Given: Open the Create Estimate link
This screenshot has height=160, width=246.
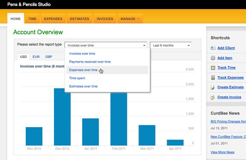Looking at the screenshot, I should (231, 87).
